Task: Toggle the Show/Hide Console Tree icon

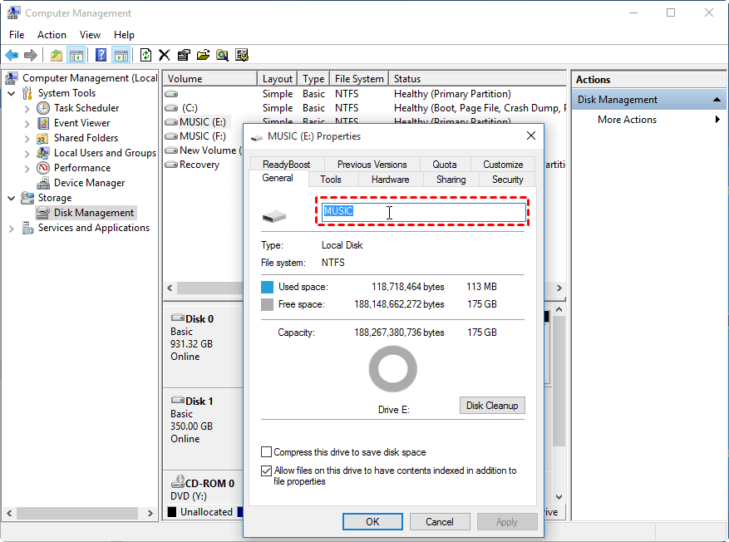Action: tap(76, 56)
